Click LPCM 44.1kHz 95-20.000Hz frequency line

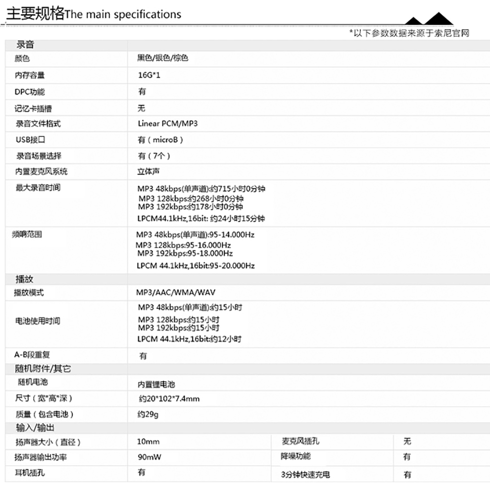tap(196, 266)
